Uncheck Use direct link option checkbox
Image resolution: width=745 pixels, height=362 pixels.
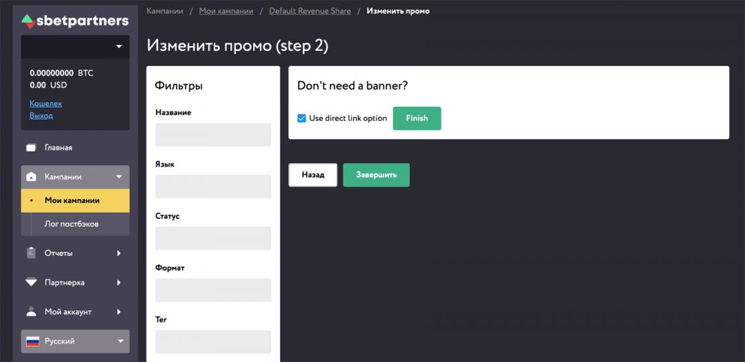[x=301, y=118]
